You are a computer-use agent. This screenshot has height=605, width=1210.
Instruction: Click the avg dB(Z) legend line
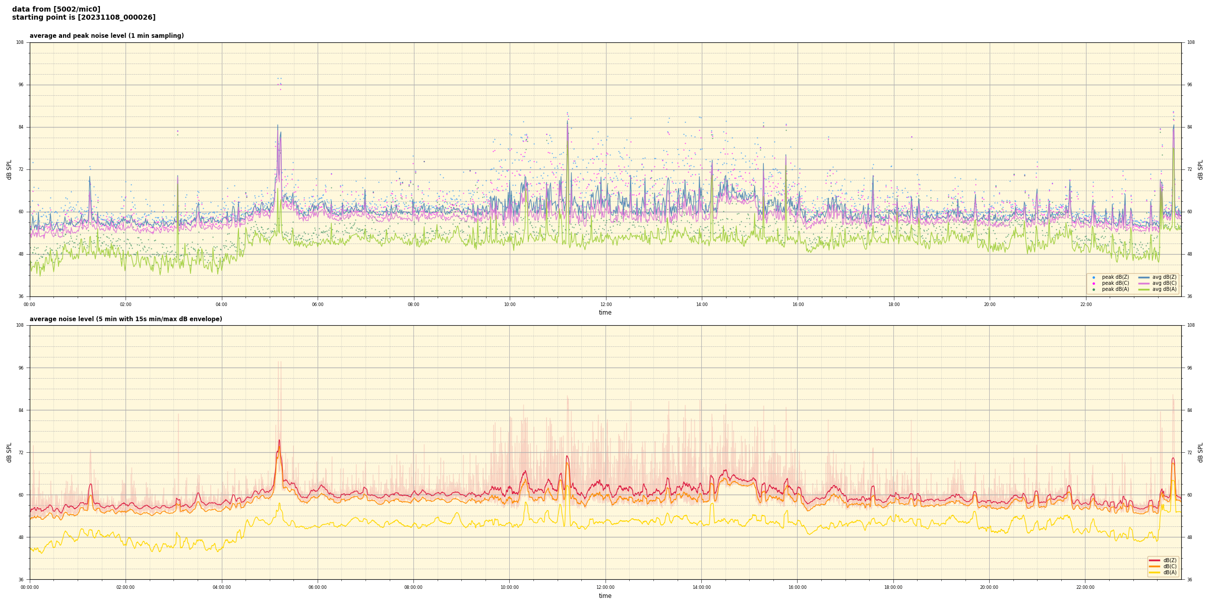tap(1143, 277)
